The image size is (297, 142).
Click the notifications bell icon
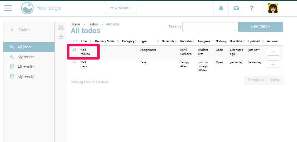[x=221, y=8]
